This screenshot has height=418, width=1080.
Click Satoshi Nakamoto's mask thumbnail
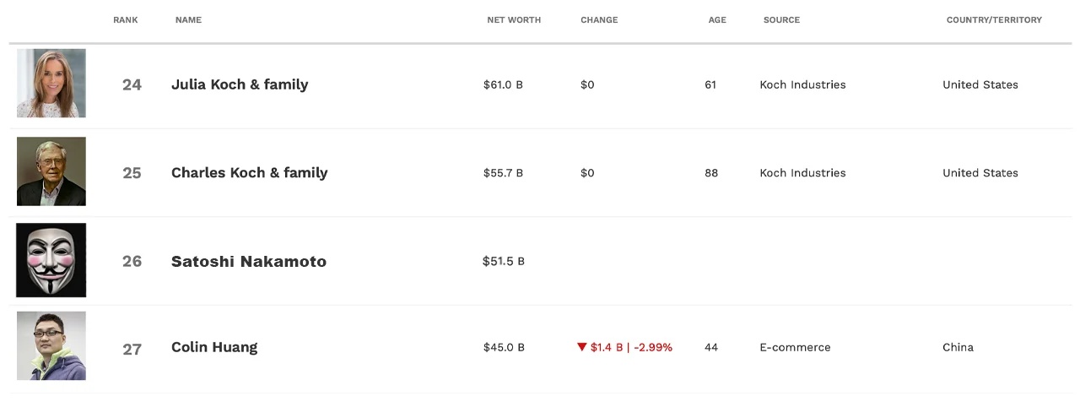click(51, 260)
